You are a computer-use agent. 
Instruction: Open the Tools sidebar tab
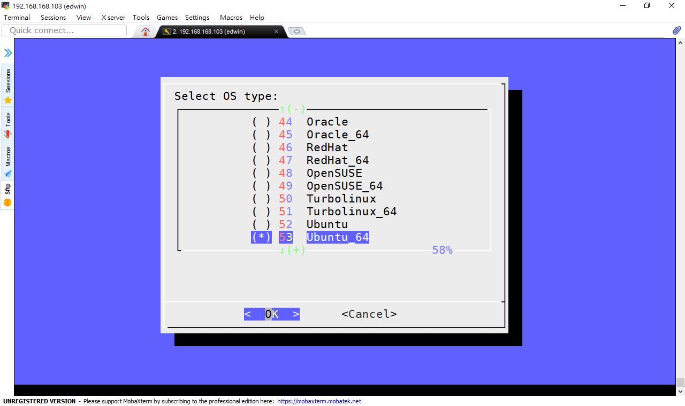point(7,124)
